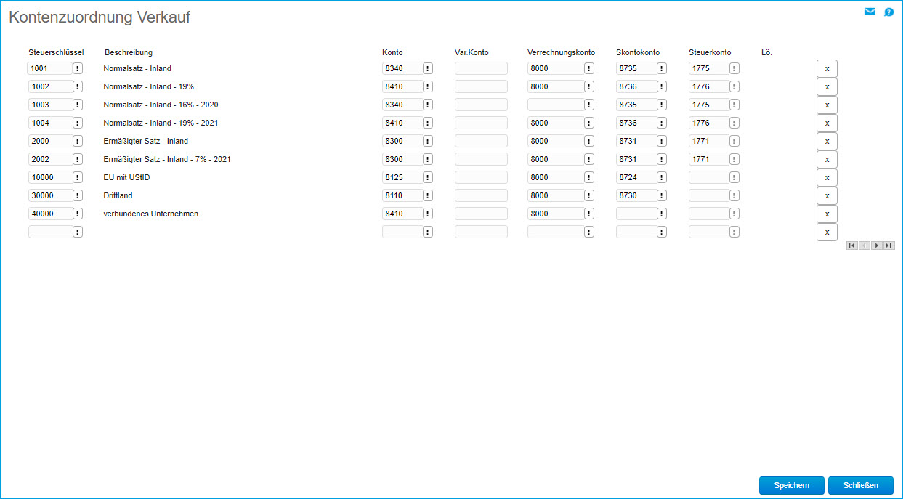This screenshot has width=903, height=499.
Task: Focus empty Verrechnungskonto field in 16% - 2020 row
Action: (556, 105)
